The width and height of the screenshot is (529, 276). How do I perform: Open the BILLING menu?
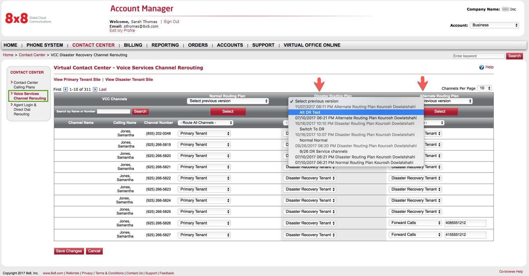point(133,45)
